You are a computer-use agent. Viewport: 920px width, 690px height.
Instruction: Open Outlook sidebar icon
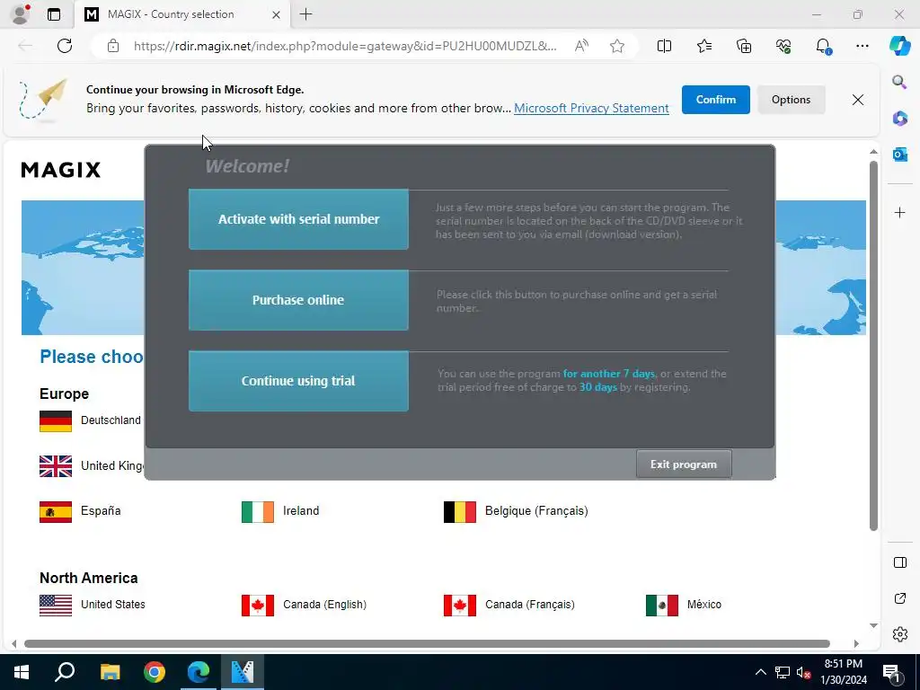coord(899,155)
